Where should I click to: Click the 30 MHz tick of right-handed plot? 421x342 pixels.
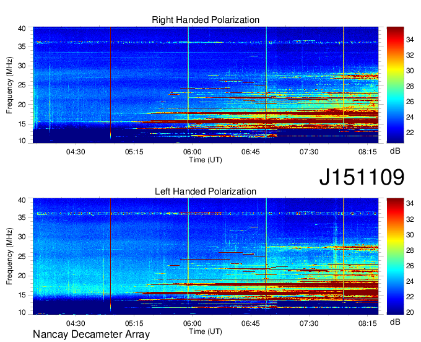22,66
